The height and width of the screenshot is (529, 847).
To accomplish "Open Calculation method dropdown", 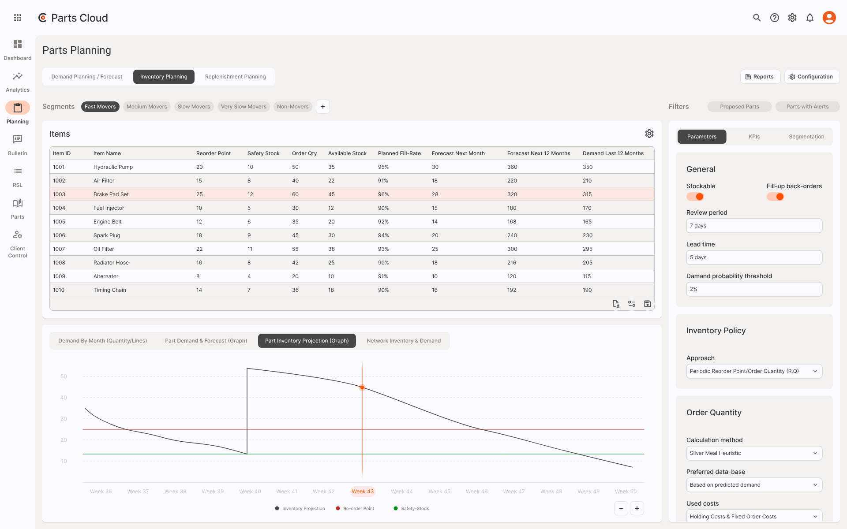I will [x=754, y=453].
